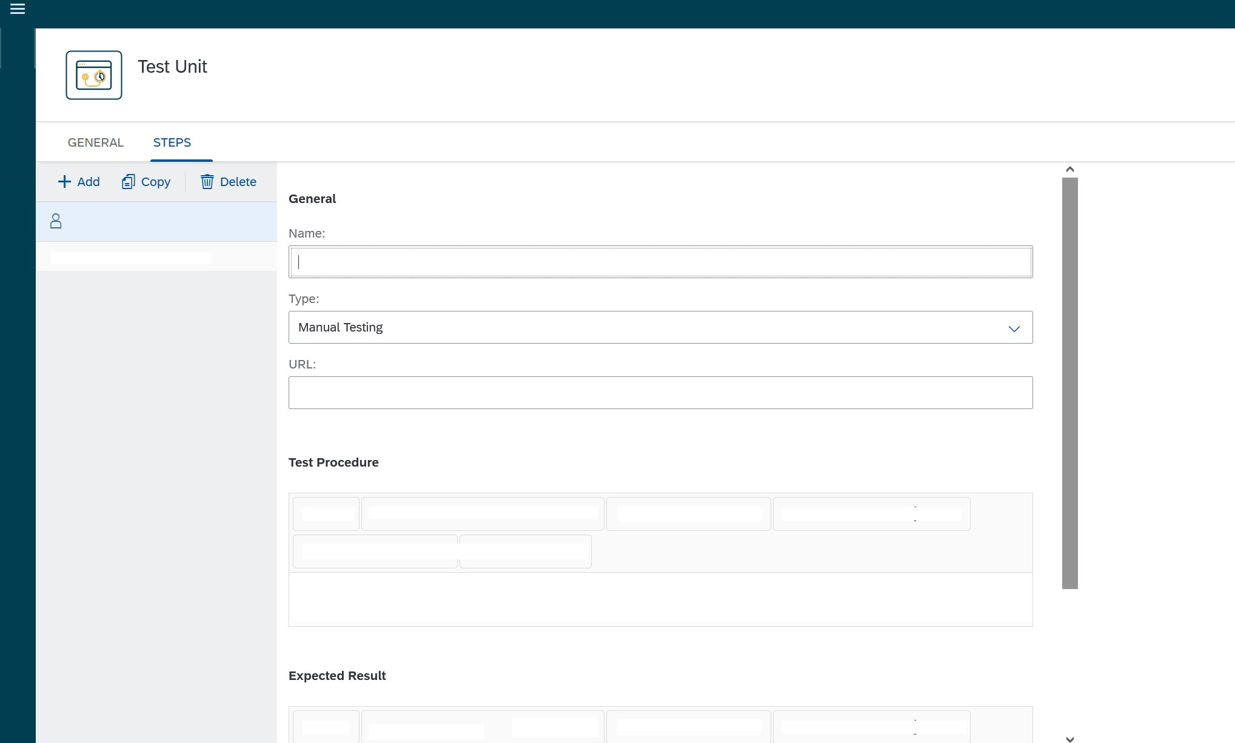Click the URL input field

click(661, 392)
